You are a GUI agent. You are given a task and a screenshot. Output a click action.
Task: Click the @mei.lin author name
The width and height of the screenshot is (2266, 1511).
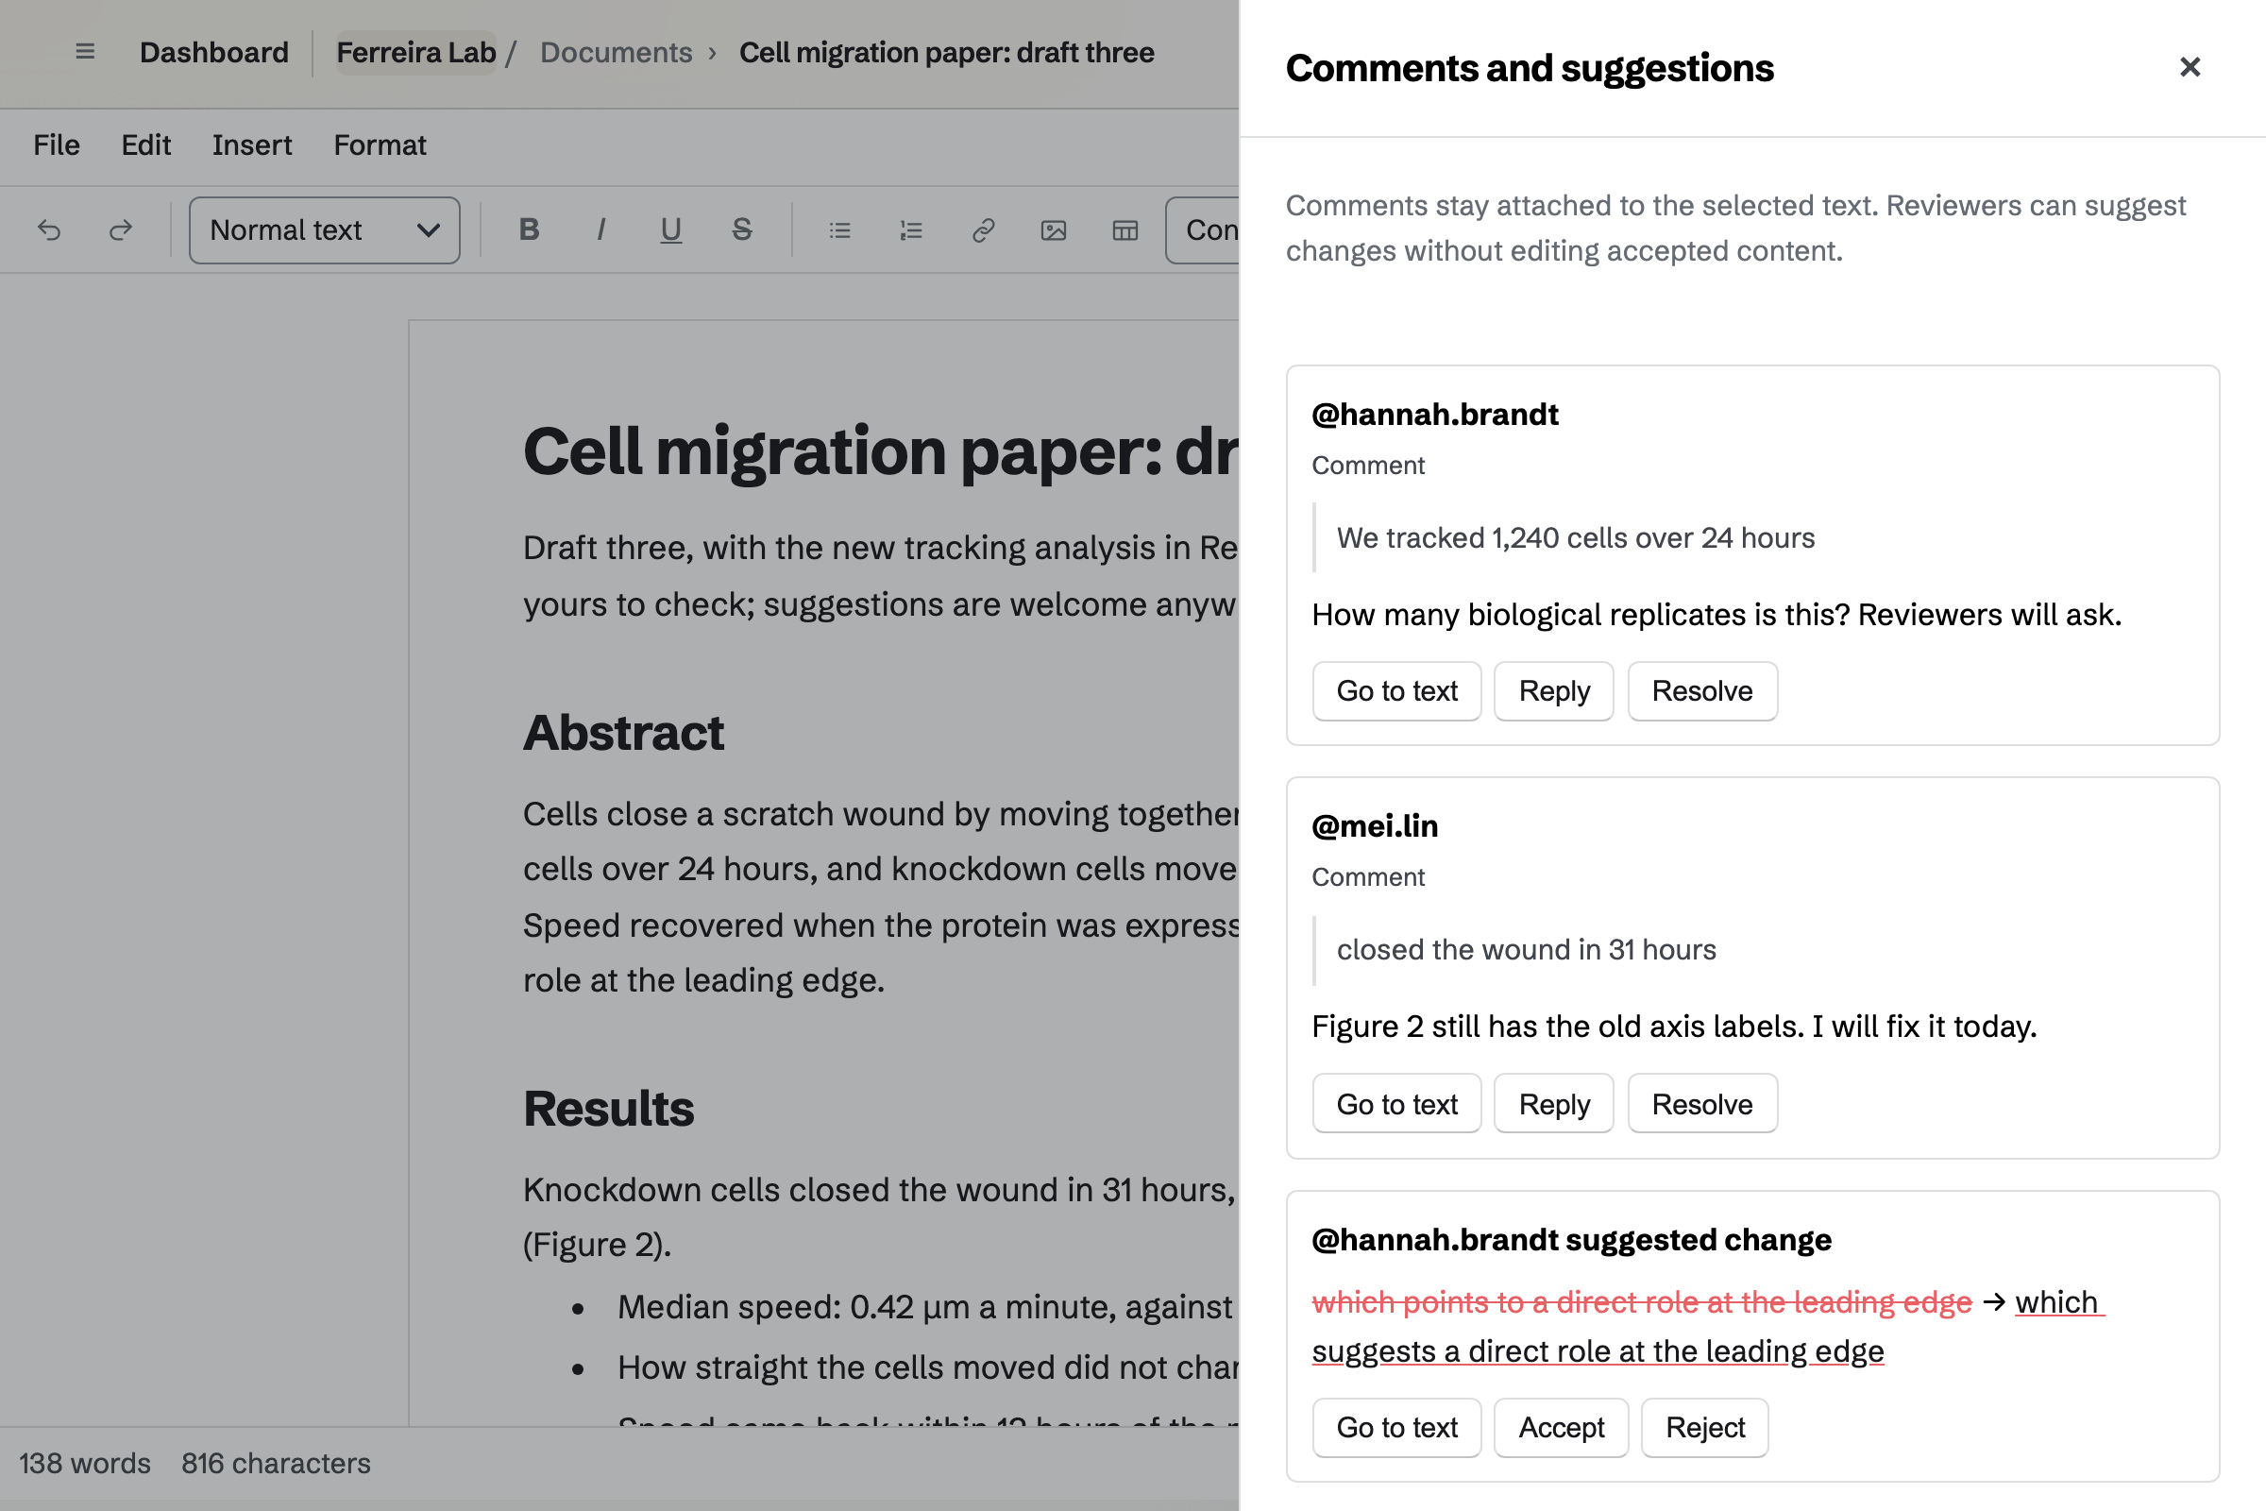(1375, 825)
